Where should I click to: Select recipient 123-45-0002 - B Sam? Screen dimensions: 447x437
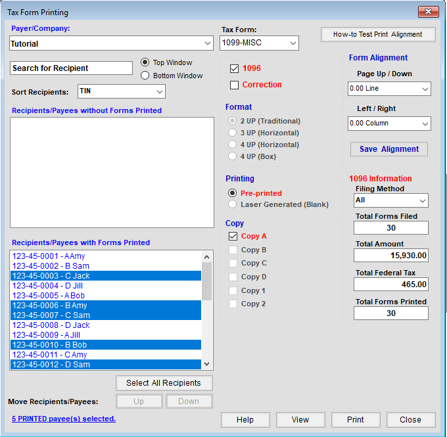point(106,266)
